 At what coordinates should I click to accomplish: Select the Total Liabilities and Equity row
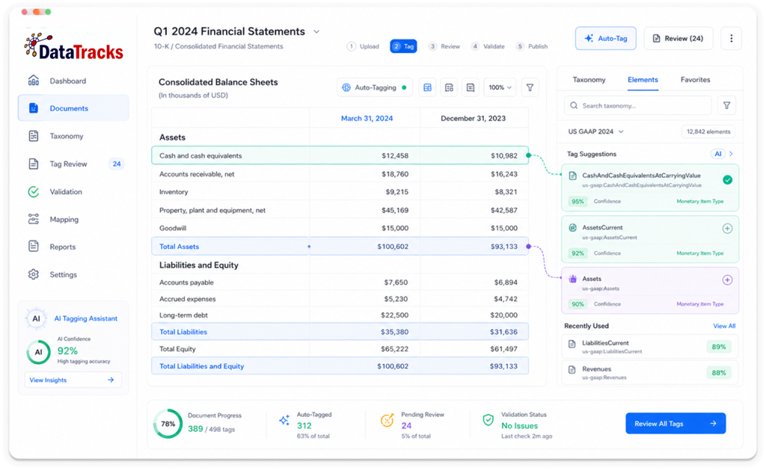click(340, 366)
